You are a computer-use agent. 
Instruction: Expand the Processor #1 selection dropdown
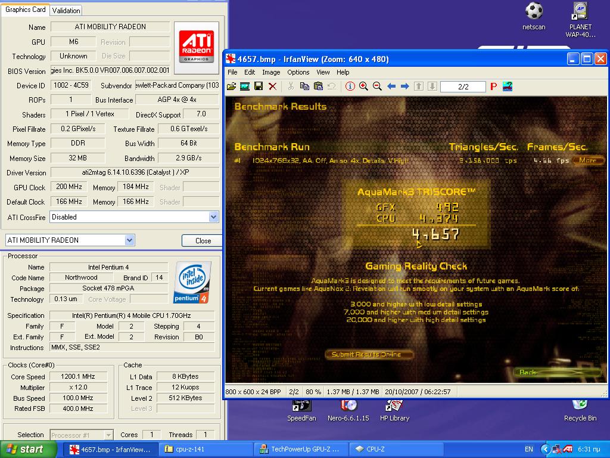tap(109, 435)
